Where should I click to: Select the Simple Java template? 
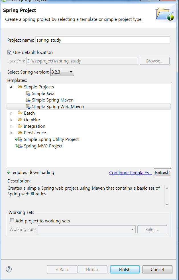[x=43, y=94]
